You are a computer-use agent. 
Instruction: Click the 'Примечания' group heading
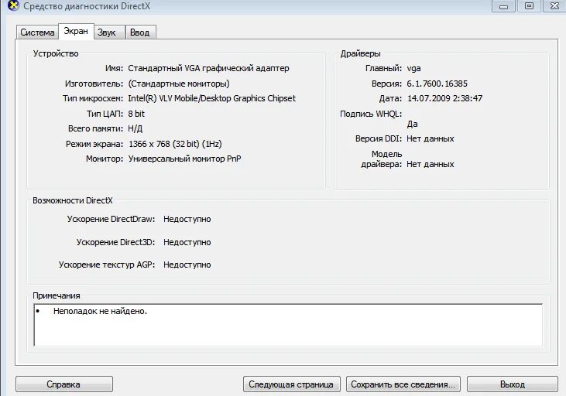click(57, 295)
